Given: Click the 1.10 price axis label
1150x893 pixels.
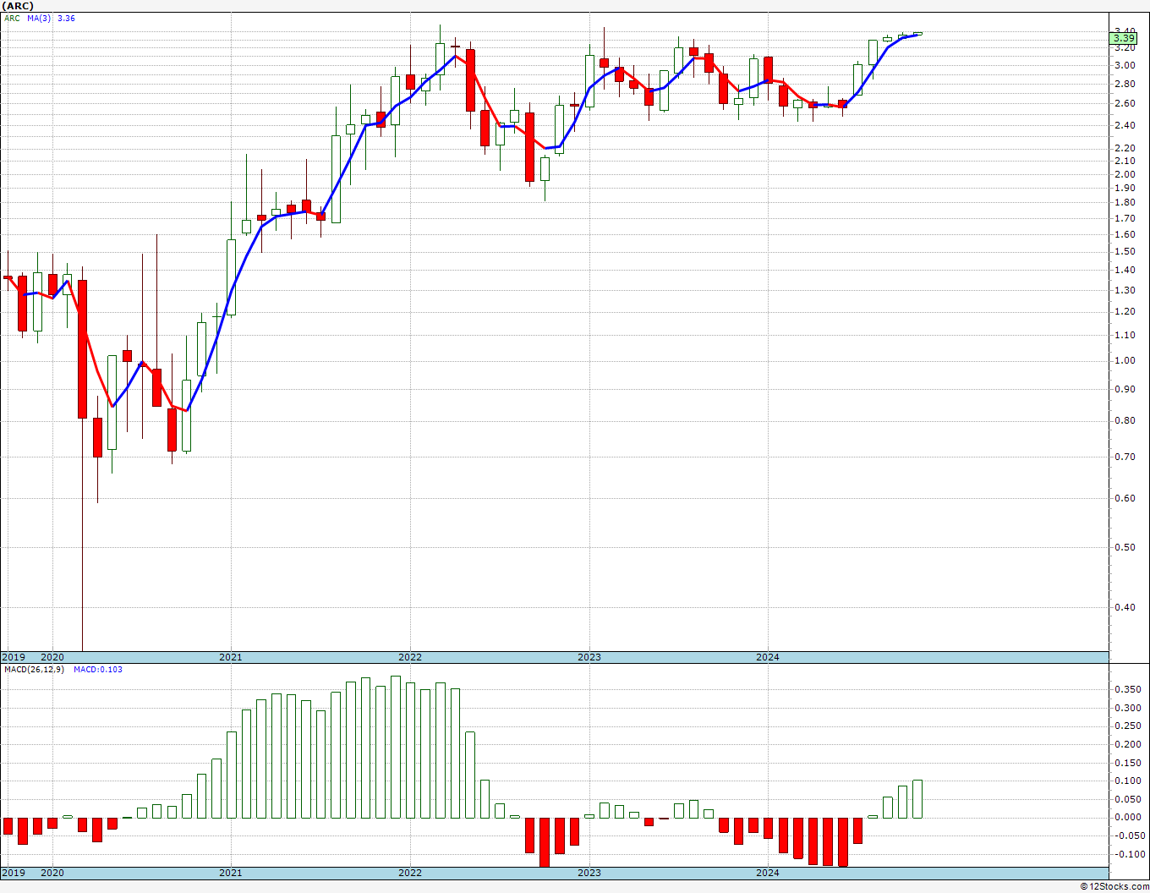Looking at the screenshot, I should [x=1125, y=335].
